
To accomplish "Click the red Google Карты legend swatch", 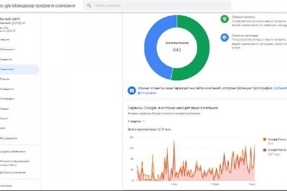I will [x=264, y=150].
